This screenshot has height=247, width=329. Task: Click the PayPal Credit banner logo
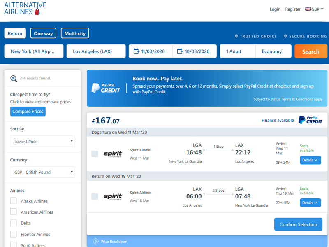(x=106, y=88)
